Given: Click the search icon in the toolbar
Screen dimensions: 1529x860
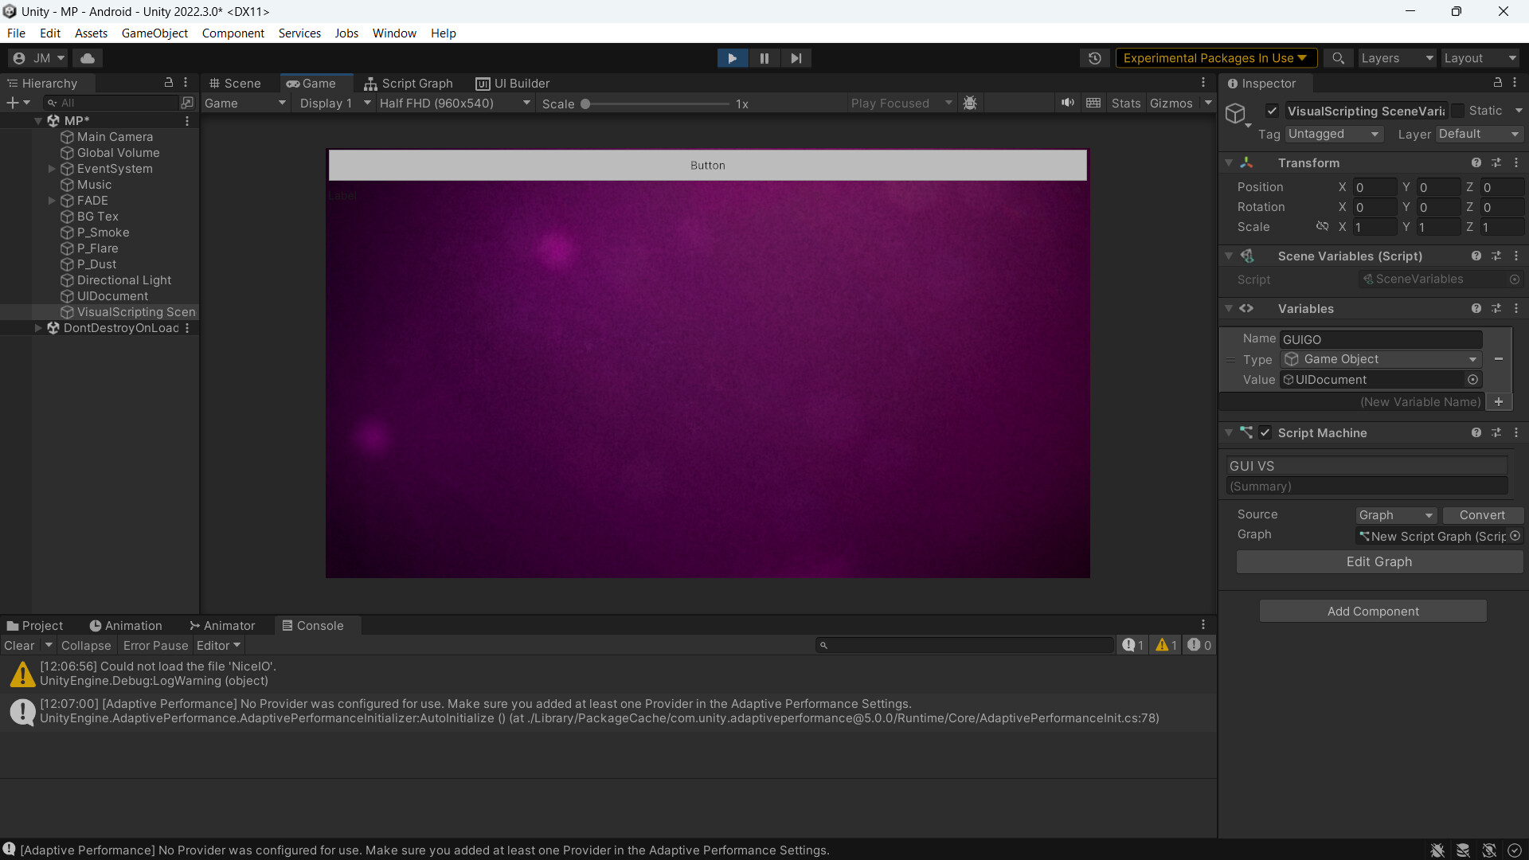Looking at the screenshot, I should tap(1339, 57).
